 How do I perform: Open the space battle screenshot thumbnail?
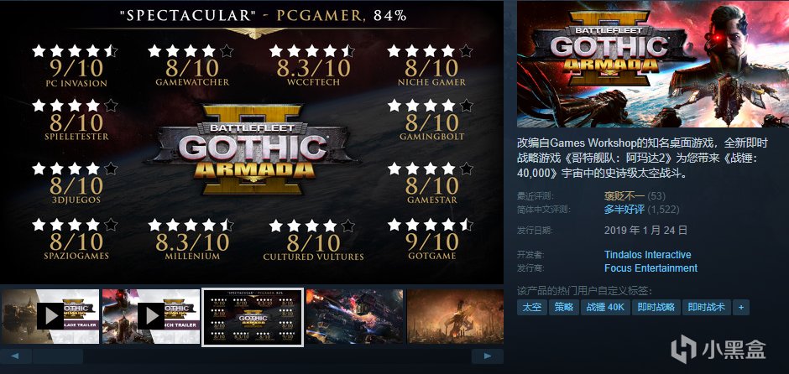tap(355, 317)
